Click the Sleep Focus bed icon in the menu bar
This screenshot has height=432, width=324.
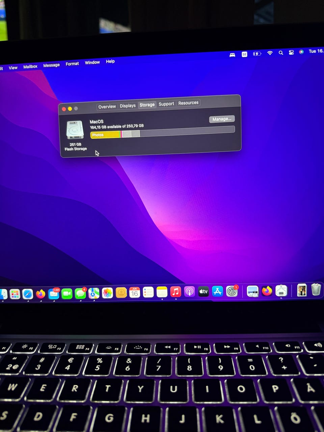coord(232,55)
